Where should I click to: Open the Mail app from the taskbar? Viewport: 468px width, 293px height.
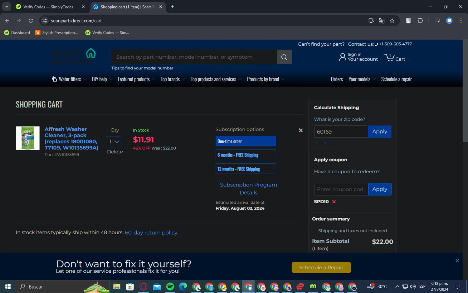click(157, 286)
